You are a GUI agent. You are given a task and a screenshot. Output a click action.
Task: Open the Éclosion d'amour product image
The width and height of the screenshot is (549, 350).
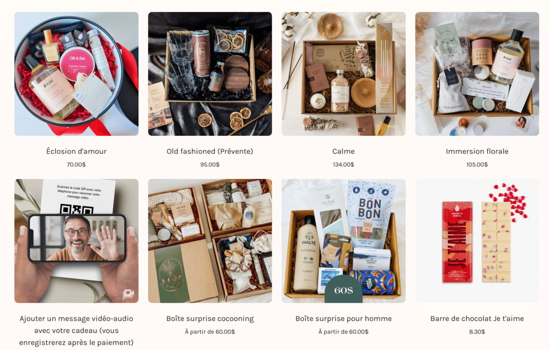(76, 74)
